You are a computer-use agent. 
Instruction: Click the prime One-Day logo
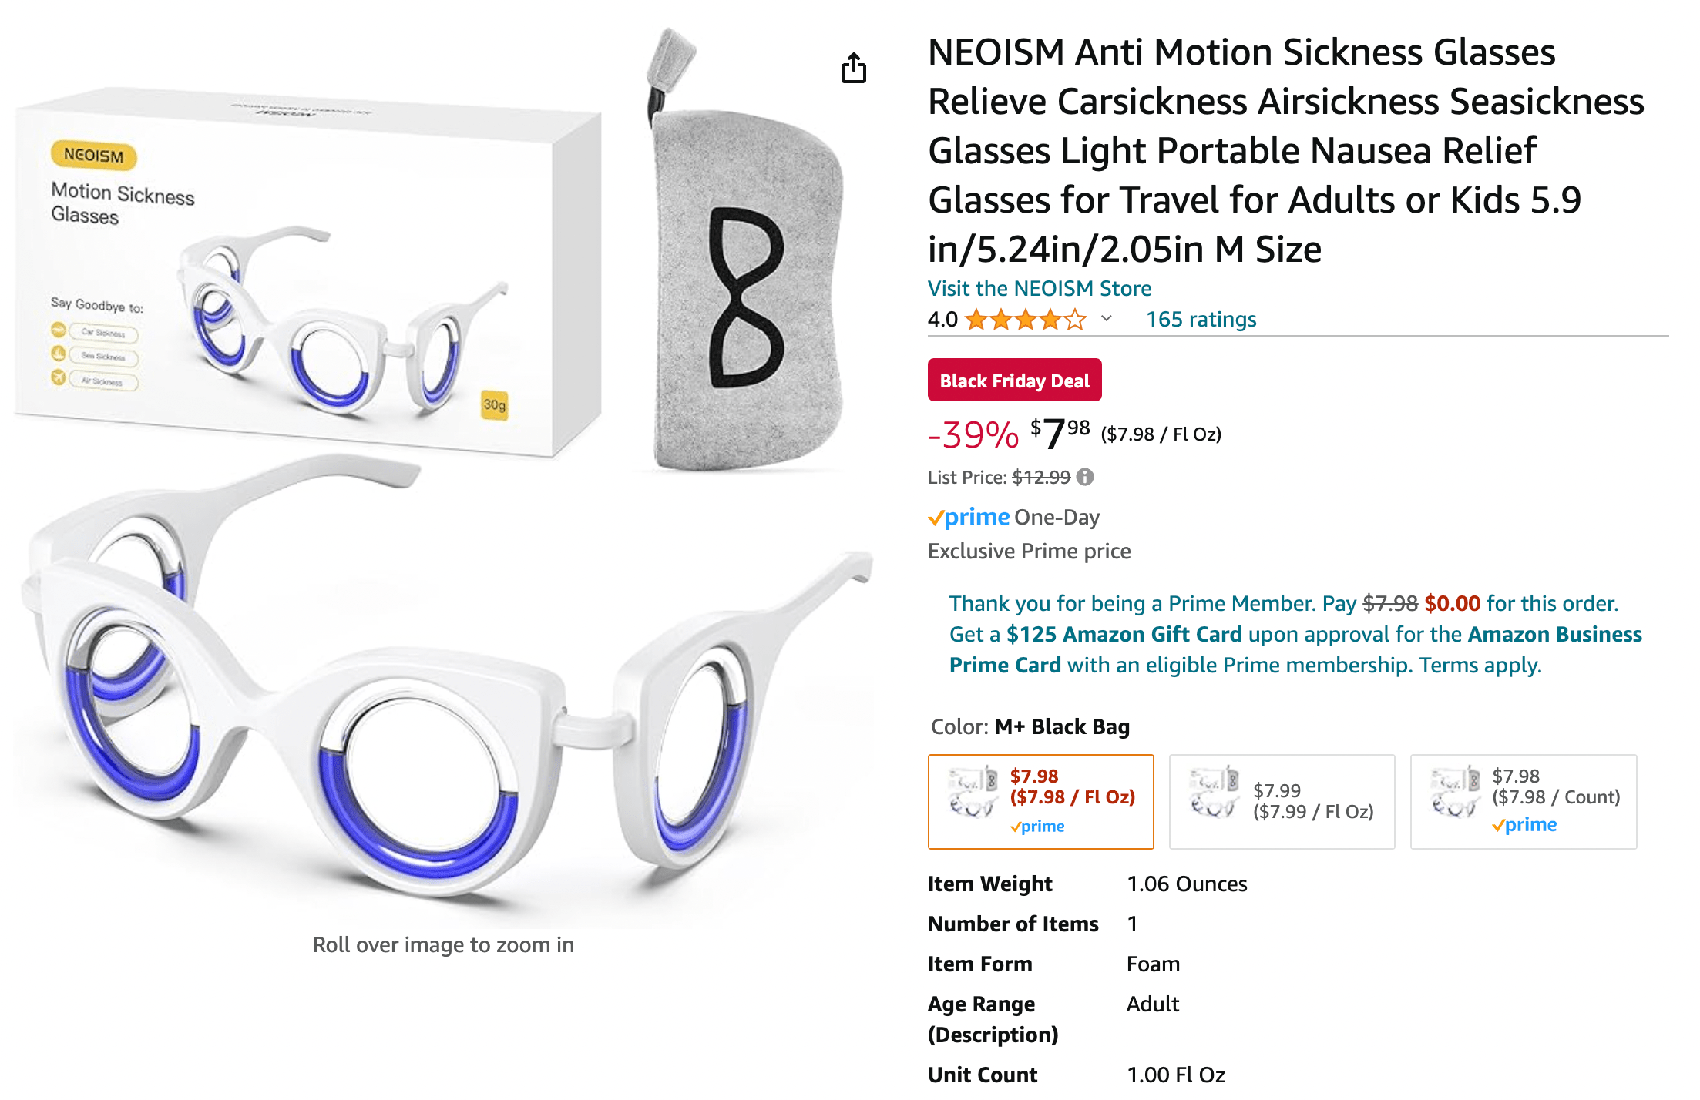pos(969,517)
